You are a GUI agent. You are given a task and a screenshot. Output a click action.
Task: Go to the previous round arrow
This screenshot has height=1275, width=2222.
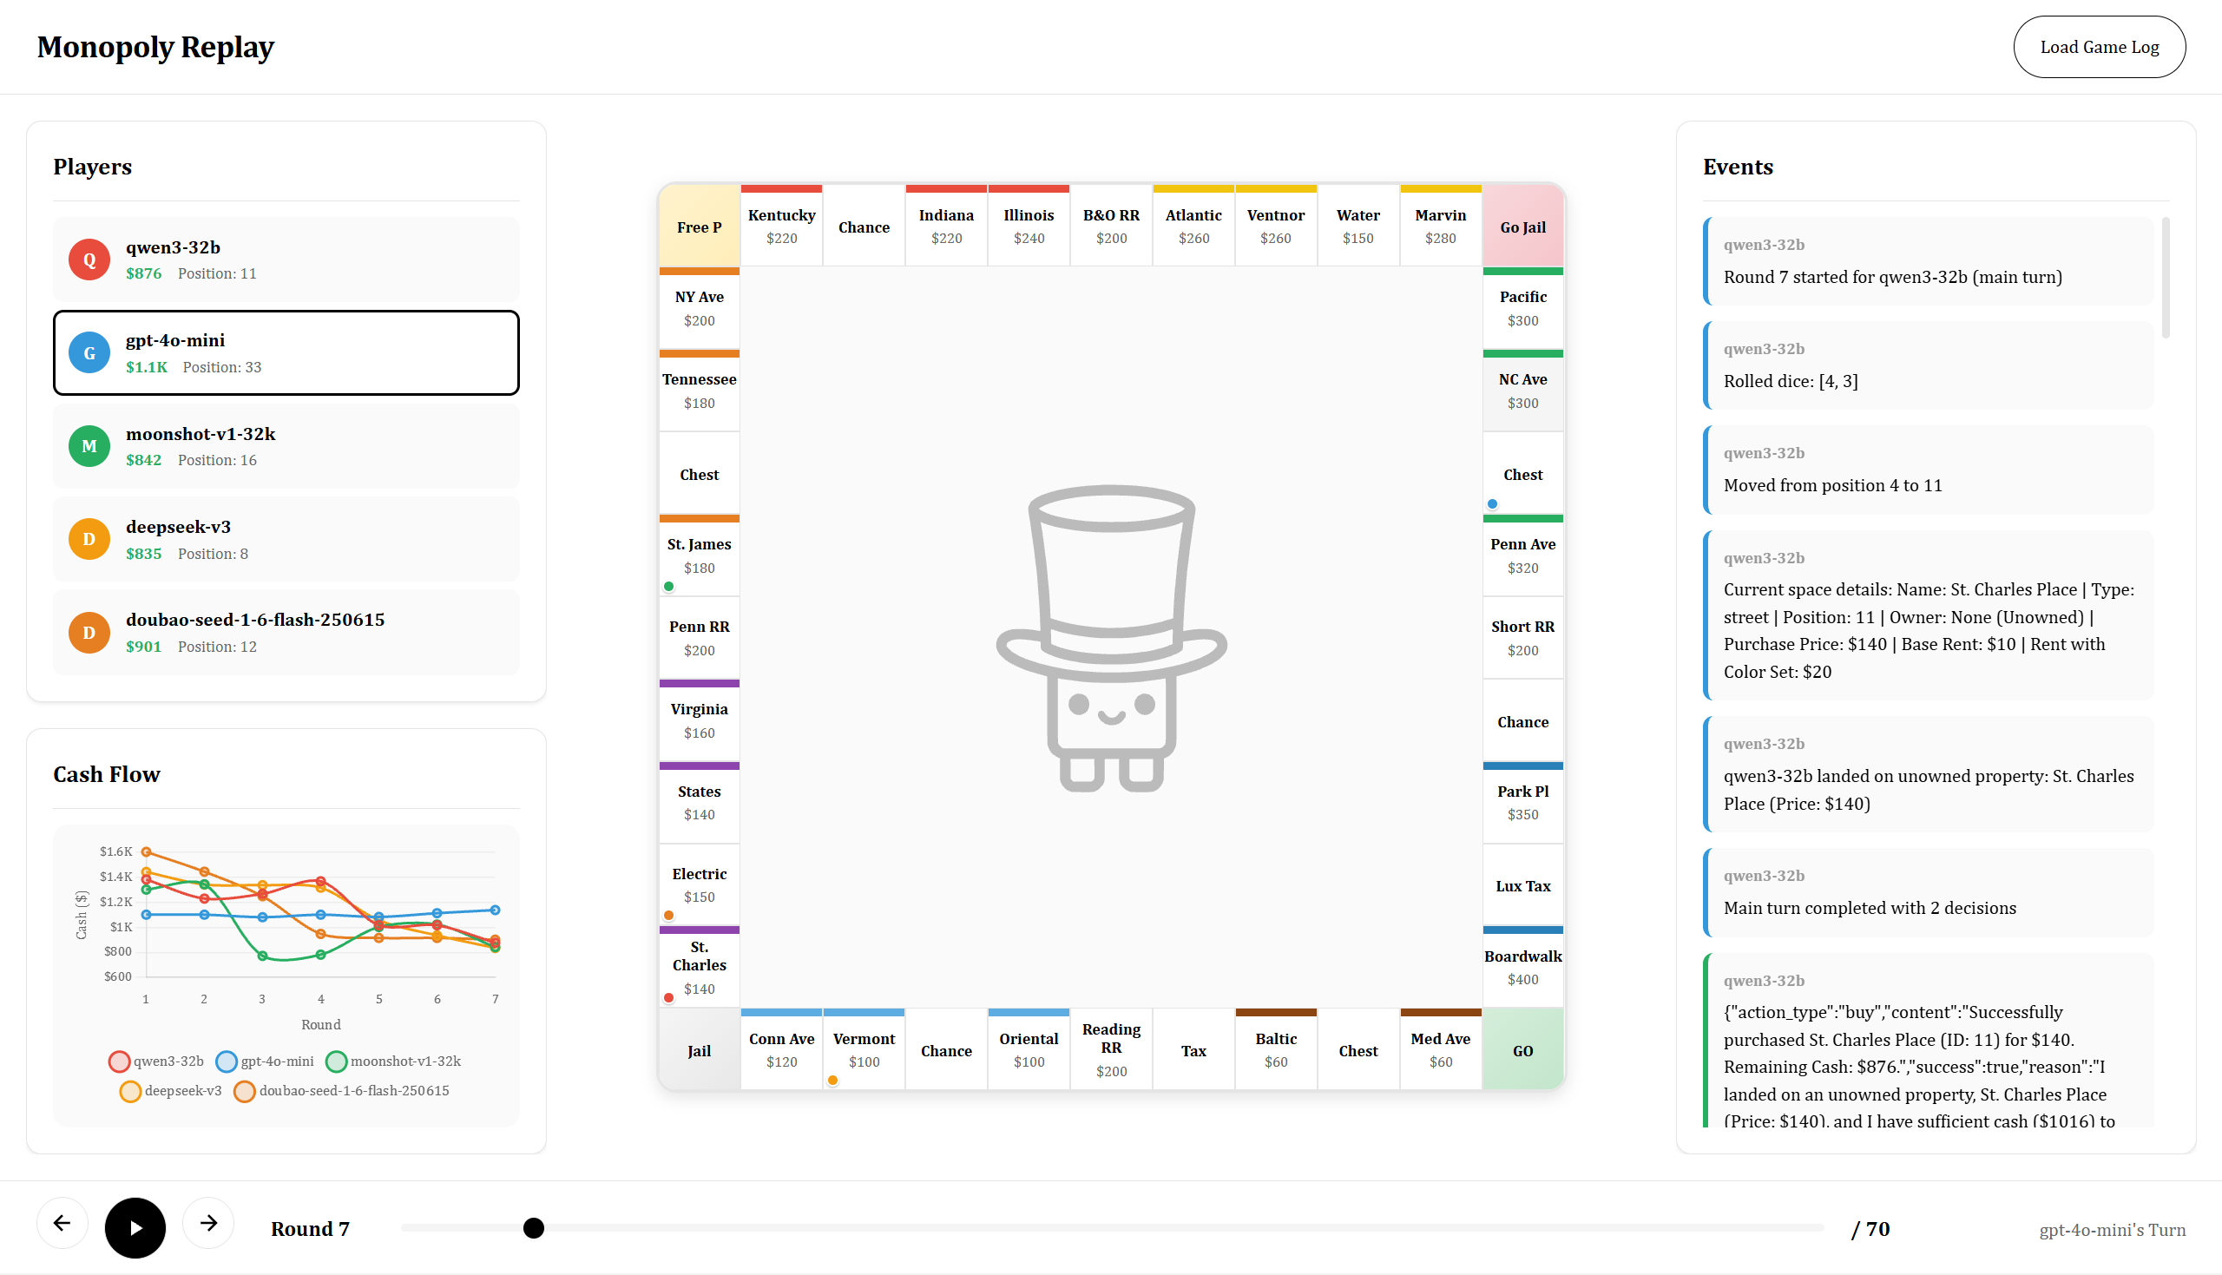62,1223
